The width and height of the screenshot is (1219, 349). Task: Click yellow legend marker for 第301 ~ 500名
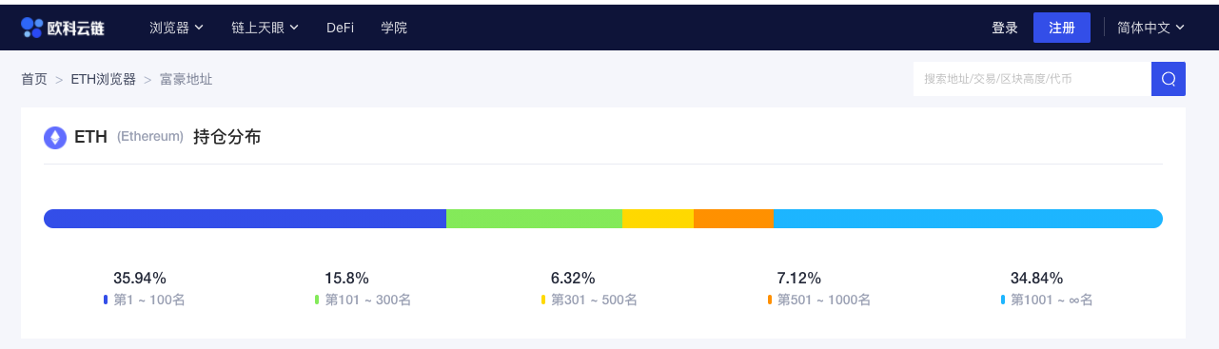point(543,300)
